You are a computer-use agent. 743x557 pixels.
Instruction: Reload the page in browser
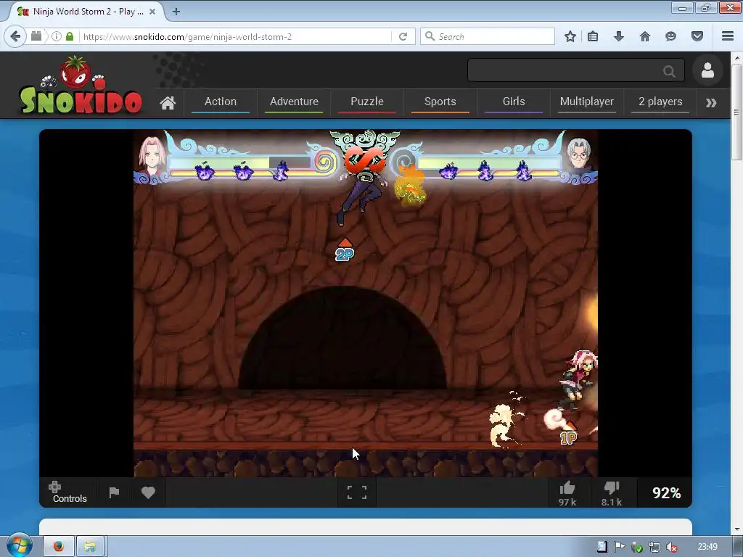tap(403, 36)
